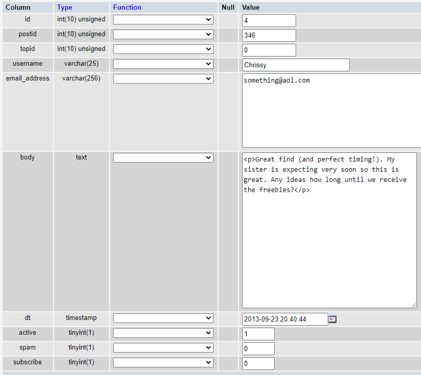Select the 'username' column label
Image resolution: width=421 pixels, height=375 pixels.
tap(28, 64)
